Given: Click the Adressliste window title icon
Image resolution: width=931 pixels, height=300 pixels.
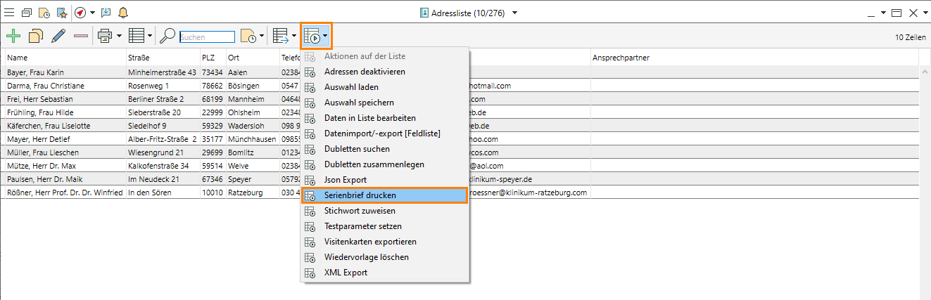Looking at the screenshot, I should (x=424, y=13).
